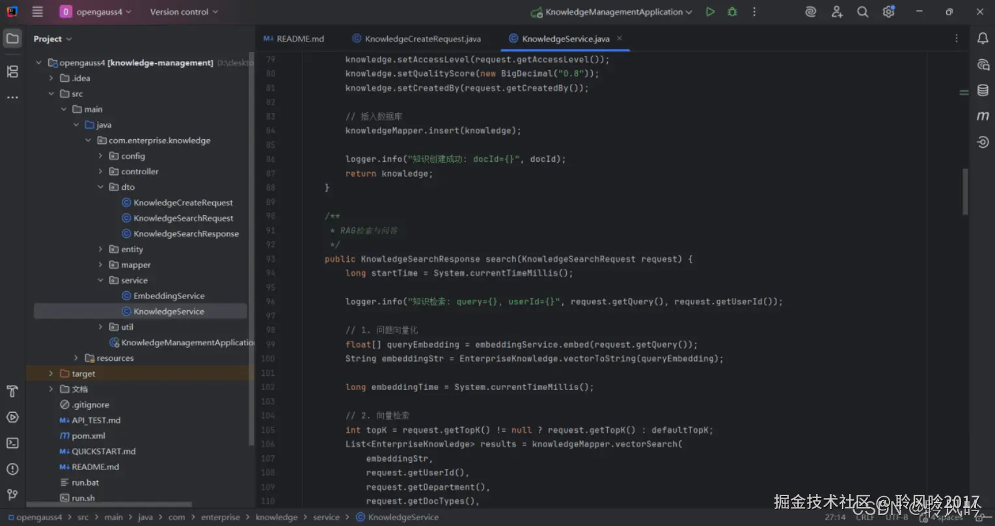
Task: Open the Structure tool window
Action: 12,72
